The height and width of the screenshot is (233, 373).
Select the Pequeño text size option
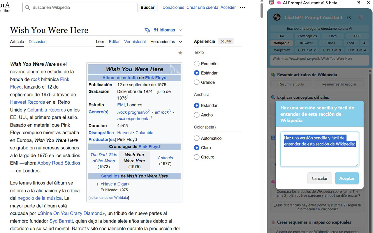pos(197,63)
